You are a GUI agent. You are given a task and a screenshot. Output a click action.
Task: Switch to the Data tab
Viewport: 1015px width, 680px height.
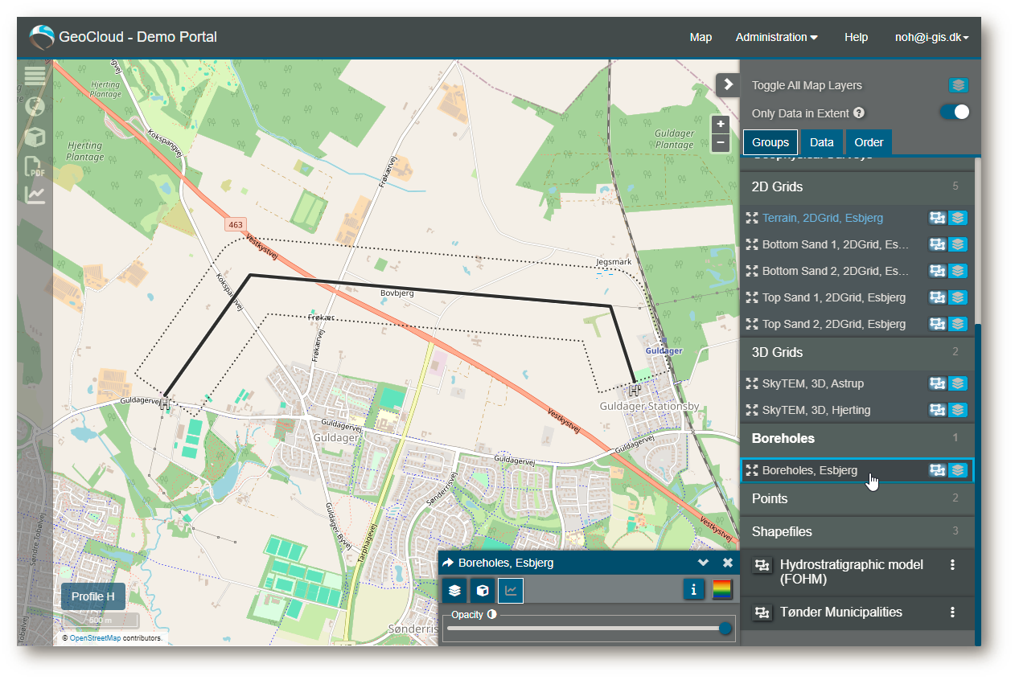coord(821,142)
